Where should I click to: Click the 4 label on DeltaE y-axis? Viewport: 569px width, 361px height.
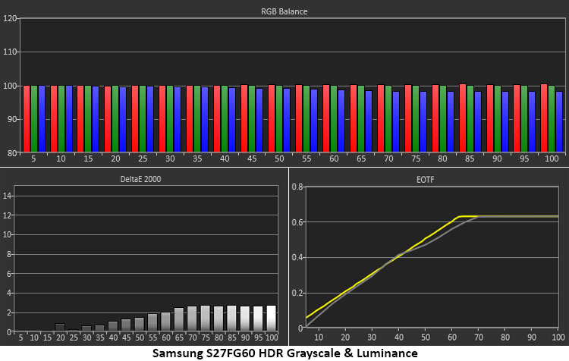(9, 294)
